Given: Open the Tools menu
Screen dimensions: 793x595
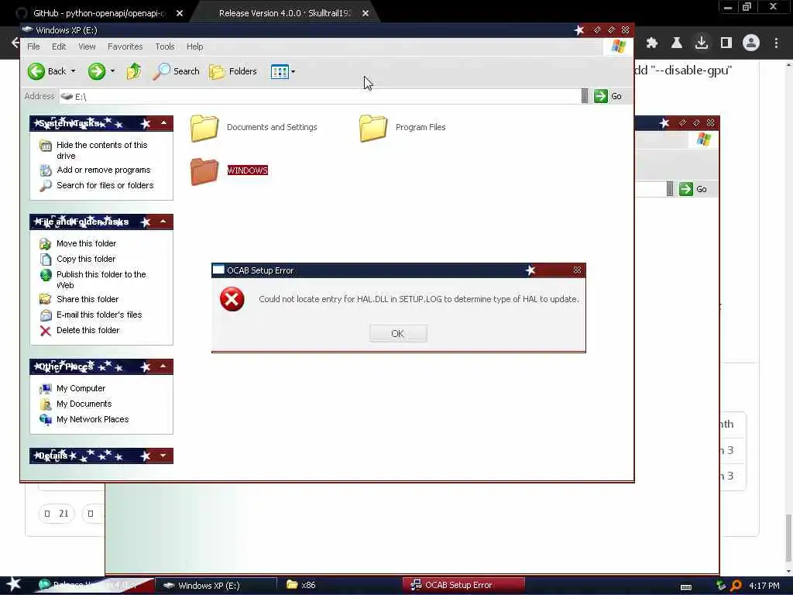Looking at the screenshot, I should pyautogui.click(x=165, y=46).
